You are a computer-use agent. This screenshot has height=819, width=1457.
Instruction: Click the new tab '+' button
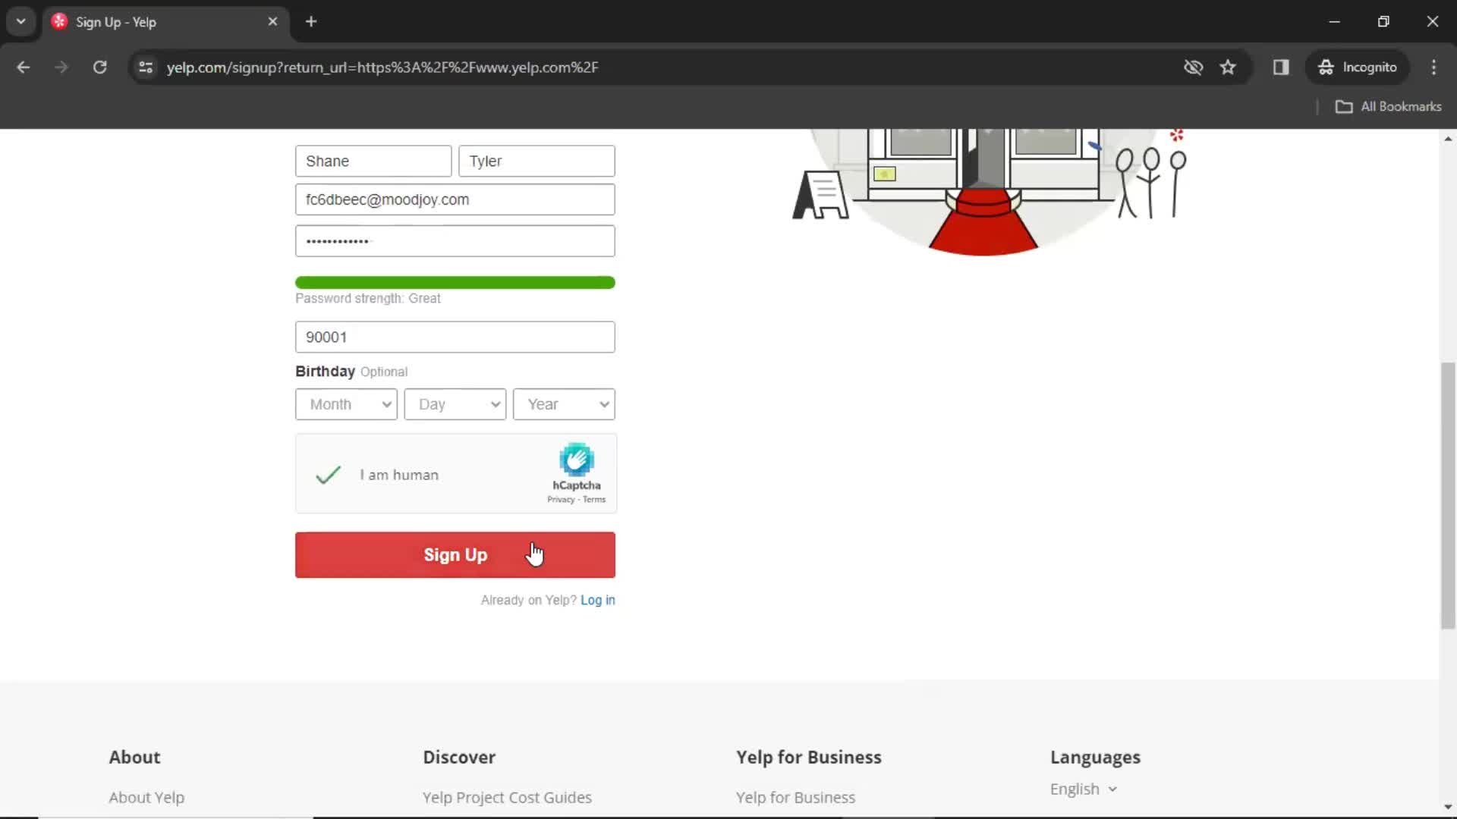[310, 21]
